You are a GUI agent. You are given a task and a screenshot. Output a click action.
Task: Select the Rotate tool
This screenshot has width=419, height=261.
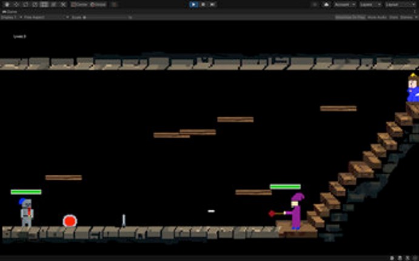point(25,4)
